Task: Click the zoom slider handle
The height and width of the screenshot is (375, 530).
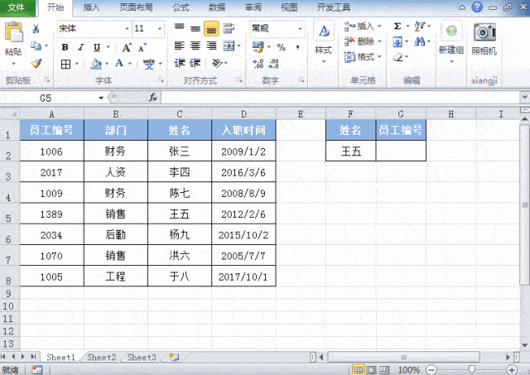Action: pyautogui.click(x=471, y=369)
